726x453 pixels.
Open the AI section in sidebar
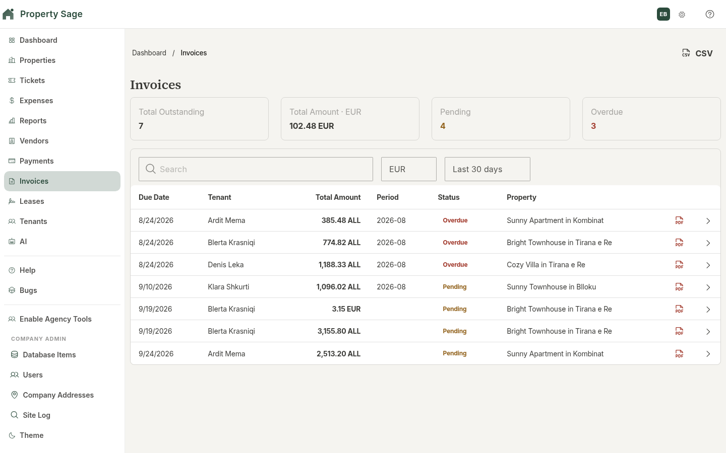(x=62, y=242)
